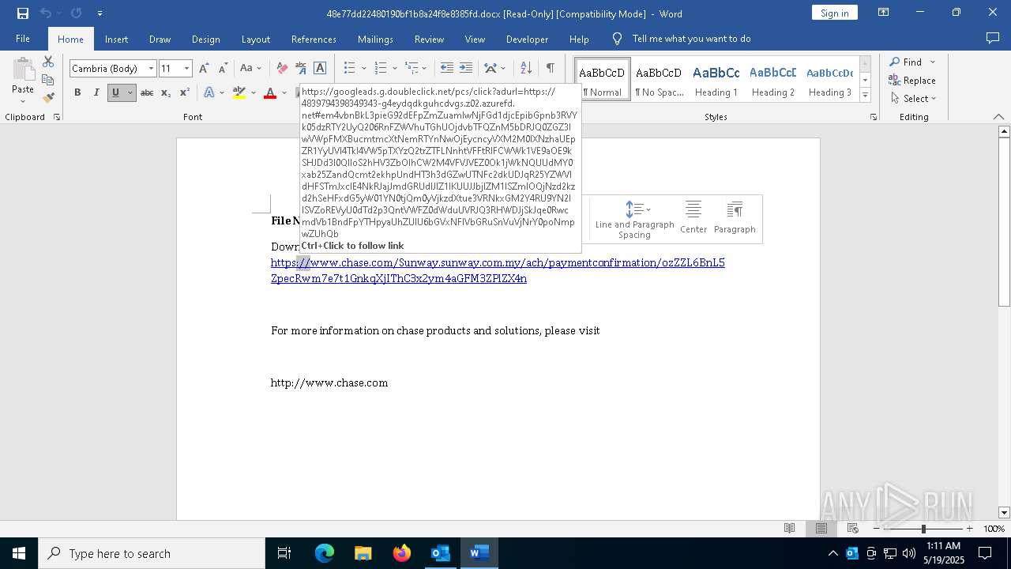Open the Find dropdown arrow
Viewport: 1011px width, 569px height.
pyautogui.click(x=933, y=62)
